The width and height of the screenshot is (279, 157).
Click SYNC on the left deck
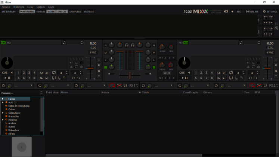coord(93,52)
